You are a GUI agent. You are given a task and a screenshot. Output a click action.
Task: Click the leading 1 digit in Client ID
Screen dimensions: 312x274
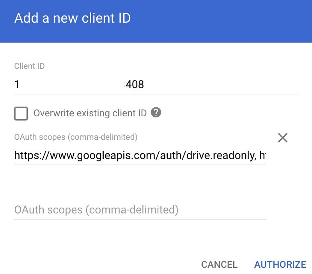(17, 84)
